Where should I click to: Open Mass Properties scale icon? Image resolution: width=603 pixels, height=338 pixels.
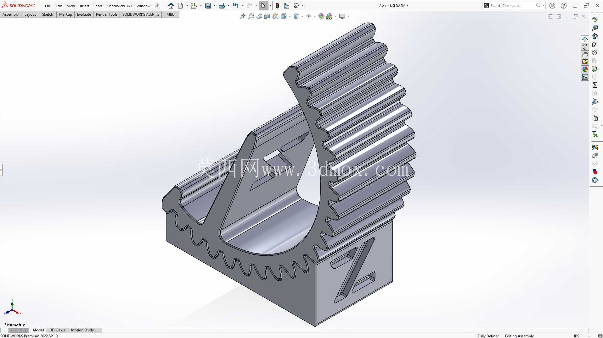coord(595,36)
